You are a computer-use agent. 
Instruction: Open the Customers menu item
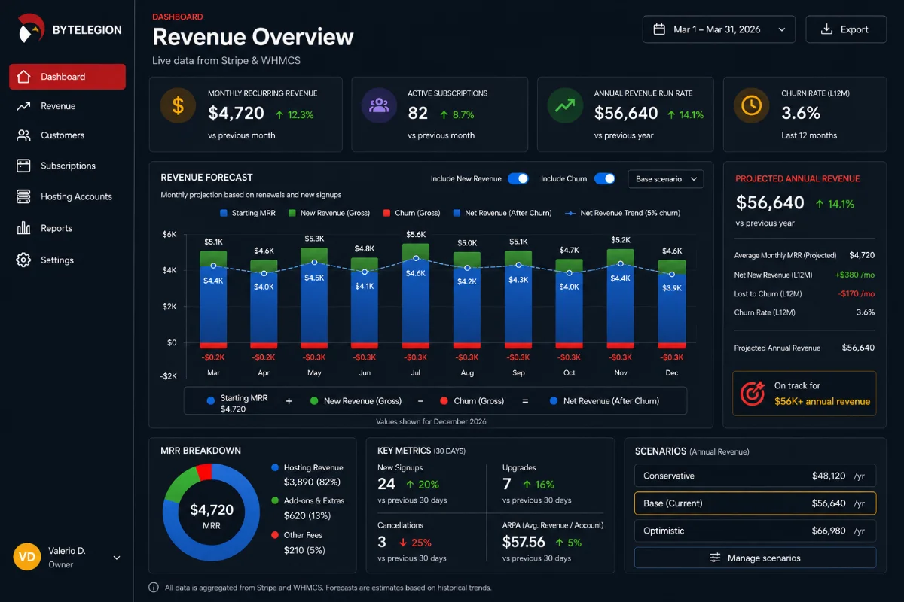(x=67, y=135)
